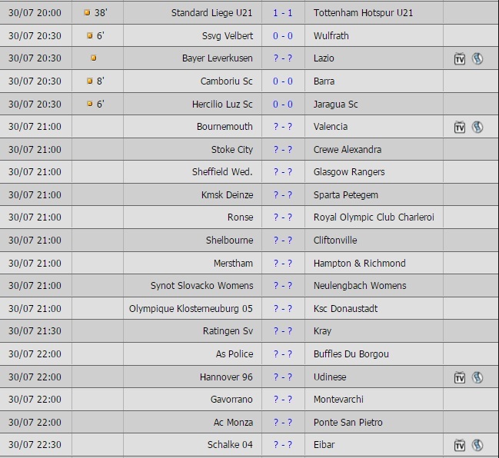Click the globe icon in Schalke 04–Eibar row

click(477, 445)
